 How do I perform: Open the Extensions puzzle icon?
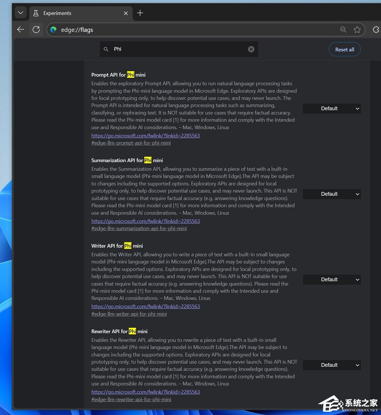(x=376, y=30)
